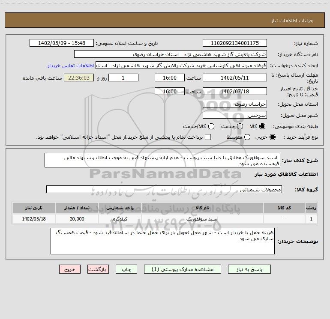Image resolution: width=330 pixels, height=319 pixels.
Task: Click the remaining time field 22:36:03
Action: [79, 78]
